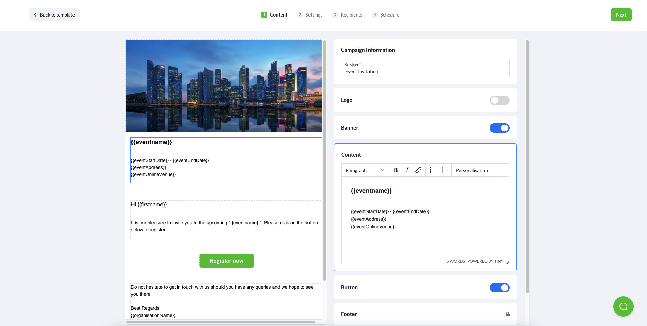Click the 'Do not hesitate' paragraph in preview
The height and width of the screenshot is (326, 647).
coord(223,291)
